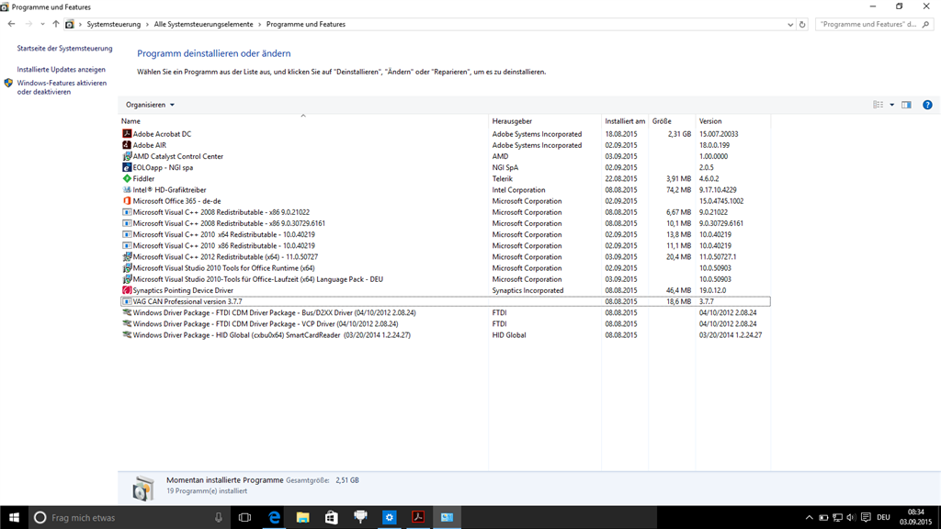
Task: Open the Settings gear taskbar icon
Action: pos(389,517)
